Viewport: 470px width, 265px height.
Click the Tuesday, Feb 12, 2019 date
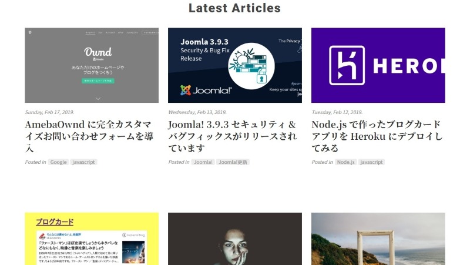point(337,112)
